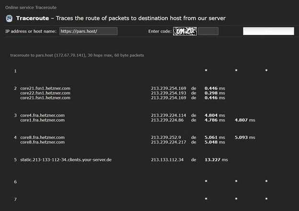Click the hop 5 row number
The height and width of the screenshot is (211, 299).
coord(15,159)
